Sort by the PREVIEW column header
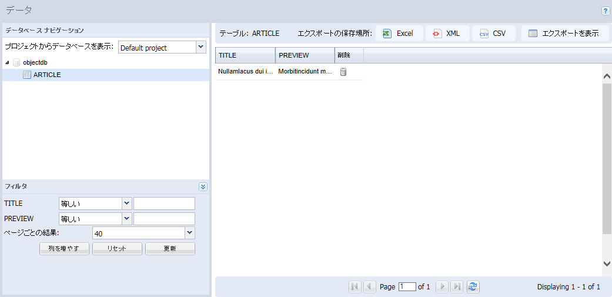Screen dimensions: 612x297 [305, 55]
